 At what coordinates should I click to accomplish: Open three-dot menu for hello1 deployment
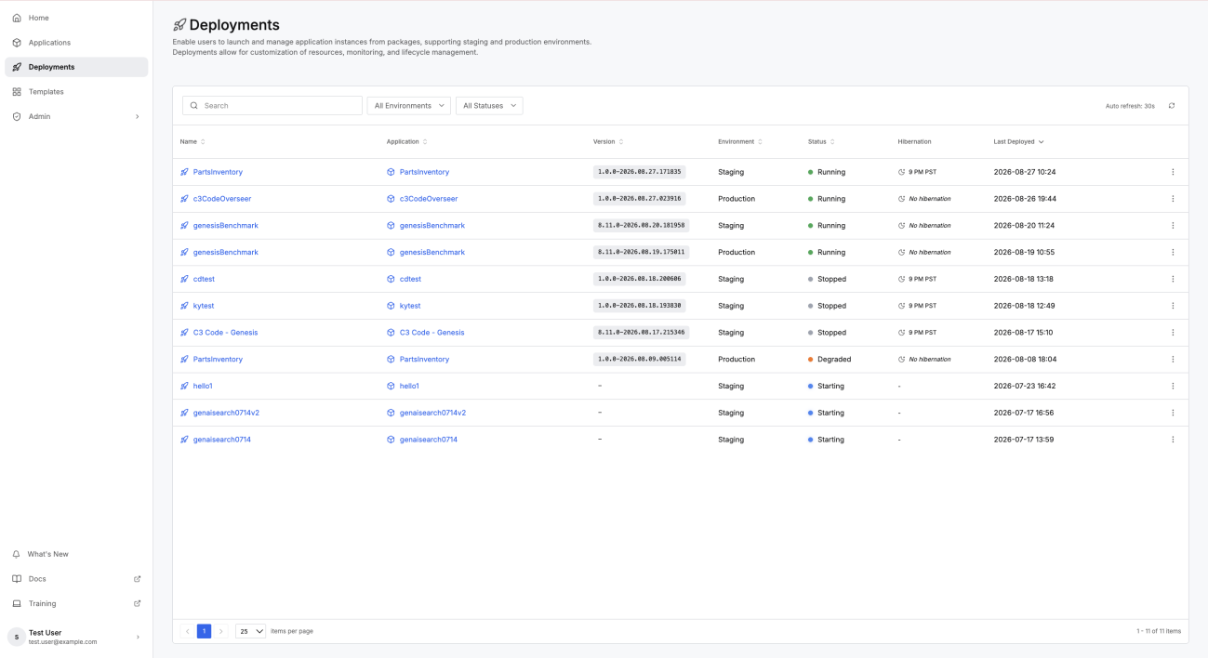[1173, 386]
